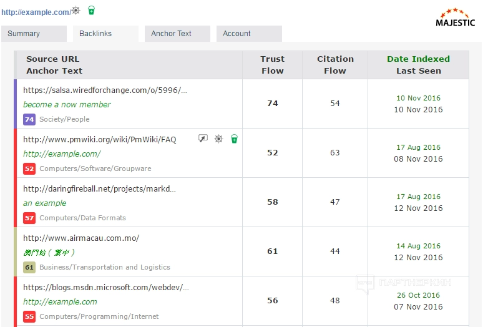Image resolution: width=483 pixels, height=327 pixels.
Task: Select the Backlinks tab
Action: pos(105,34)
